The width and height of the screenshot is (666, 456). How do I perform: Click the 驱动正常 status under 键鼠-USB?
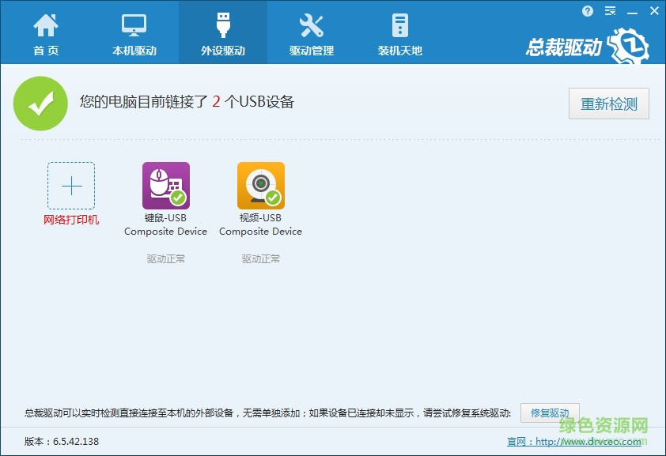point(165,258)
